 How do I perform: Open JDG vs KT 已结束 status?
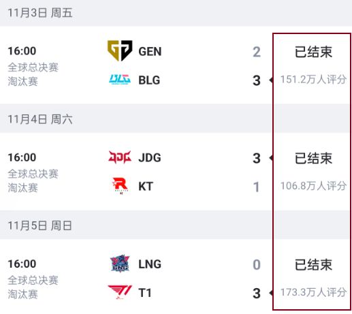[313, 158]
